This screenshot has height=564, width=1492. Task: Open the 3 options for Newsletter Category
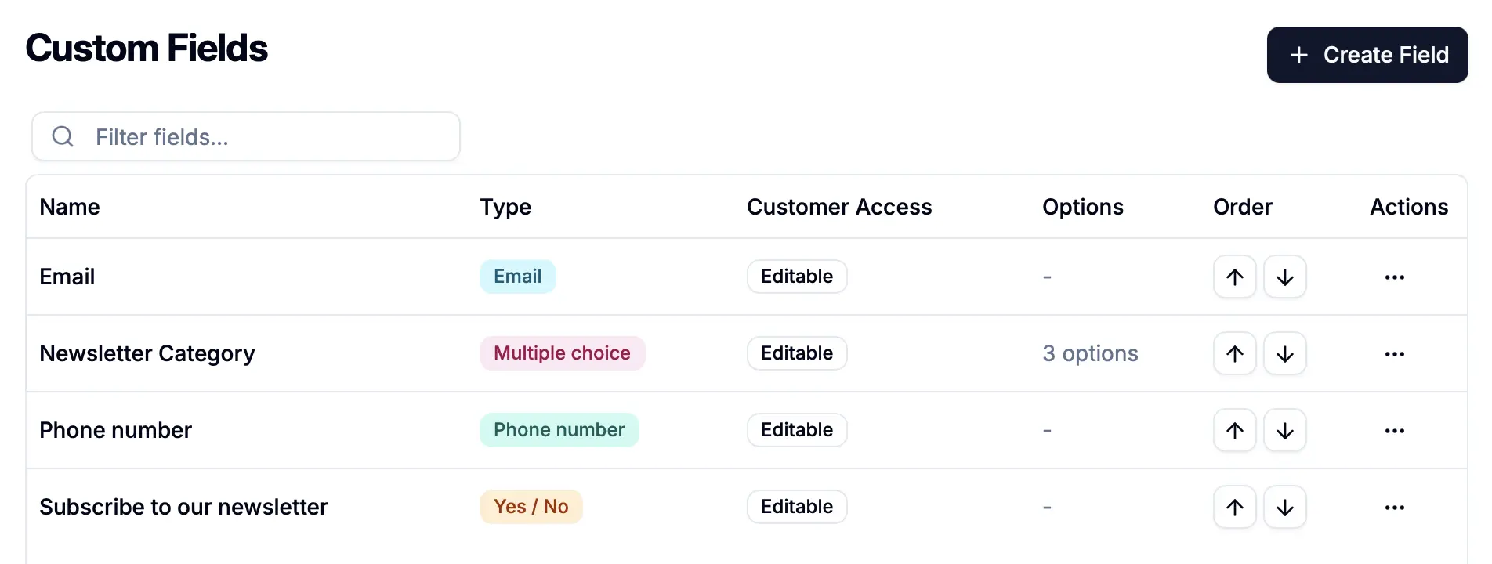(1090, 353)
